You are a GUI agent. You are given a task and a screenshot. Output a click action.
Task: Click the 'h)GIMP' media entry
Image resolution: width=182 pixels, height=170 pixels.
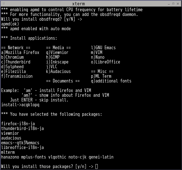tap(53, 57)
